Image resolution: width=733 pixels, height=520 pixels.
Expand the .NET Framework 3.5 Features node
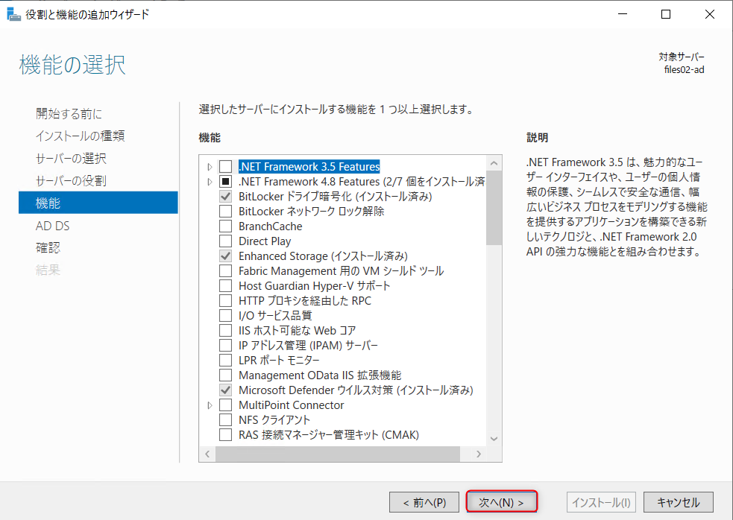point(209,166)
